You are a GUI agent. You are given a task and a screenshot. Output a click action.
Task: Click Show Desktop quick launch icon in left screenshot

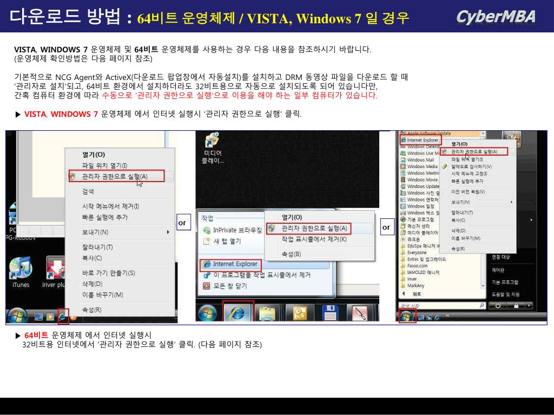coord(38,317)
